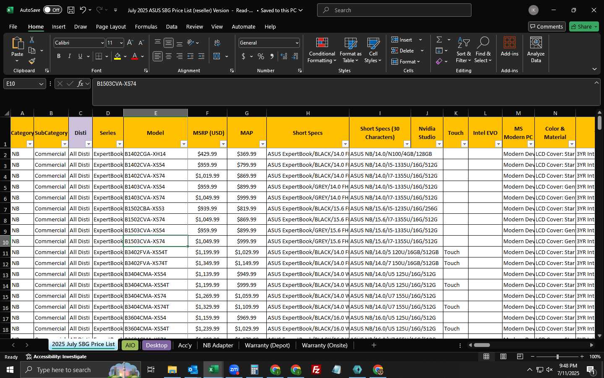Click the Paste clipboard icon
Screen dimensions: 604x378
coord(17,43)
